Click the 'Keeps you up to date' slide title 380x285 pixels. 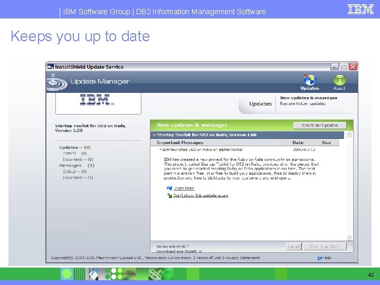click(80, 36)
